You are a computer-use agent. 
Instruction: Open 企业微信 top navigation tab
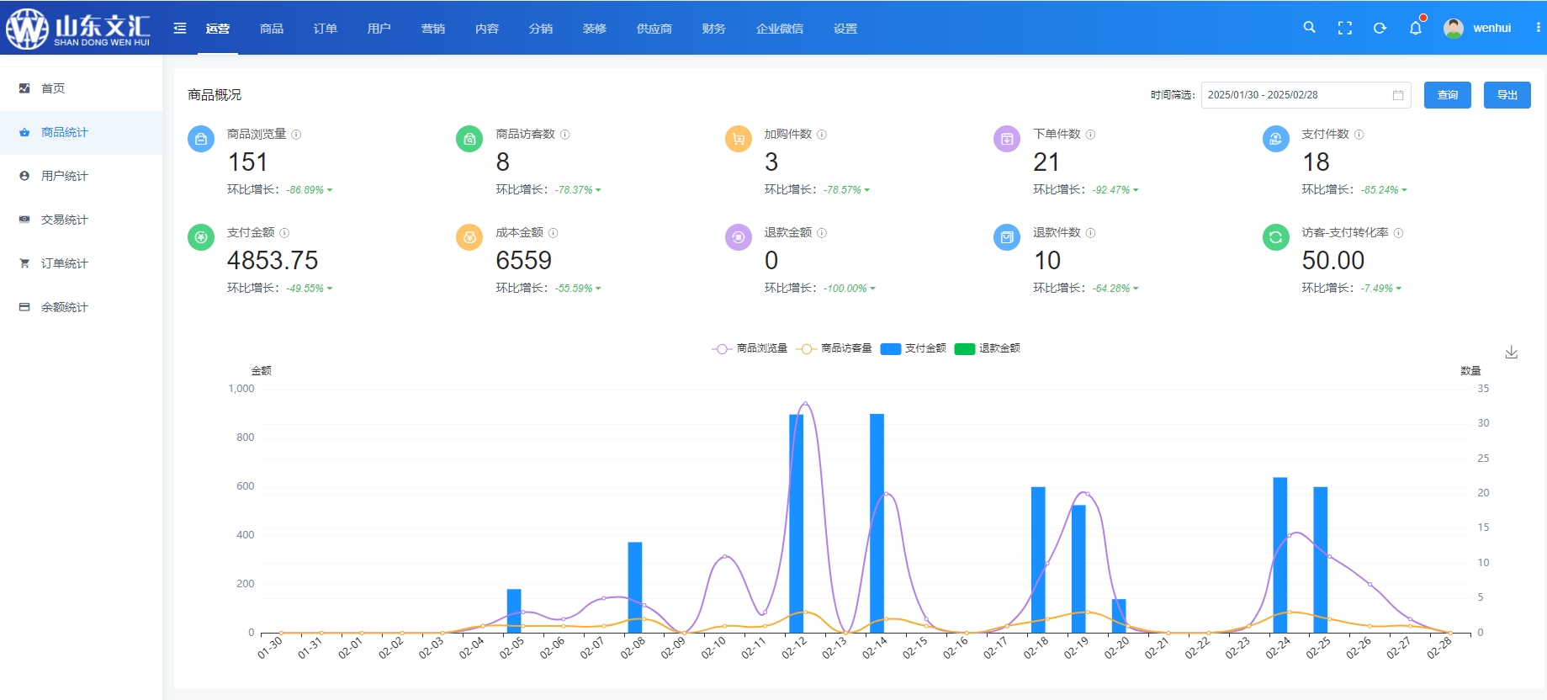pos(780,29)
